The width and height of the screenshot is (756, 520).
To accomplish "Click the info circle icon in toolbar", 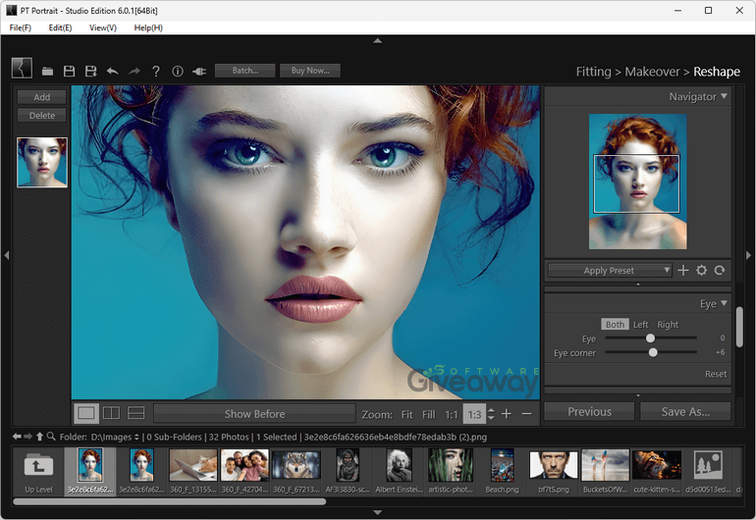I will click(178, 72).
